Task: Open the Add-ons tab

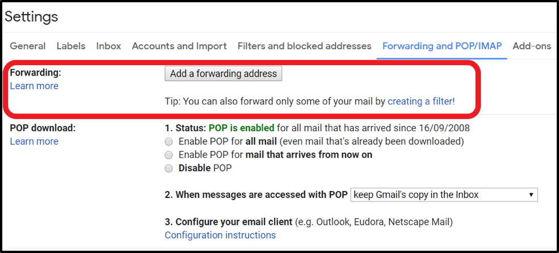Action: (x=532, y=46)
